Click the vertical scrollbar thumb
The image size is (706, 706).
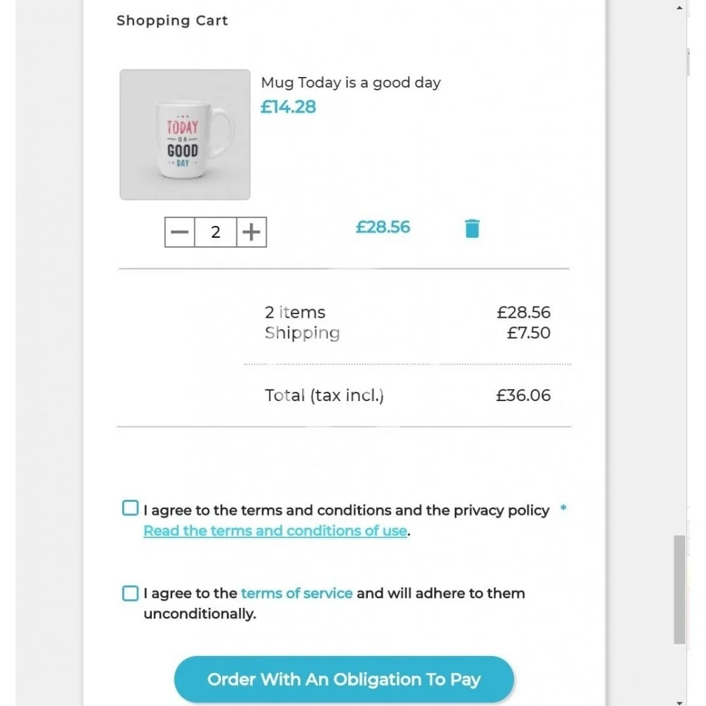pos(680,590)
